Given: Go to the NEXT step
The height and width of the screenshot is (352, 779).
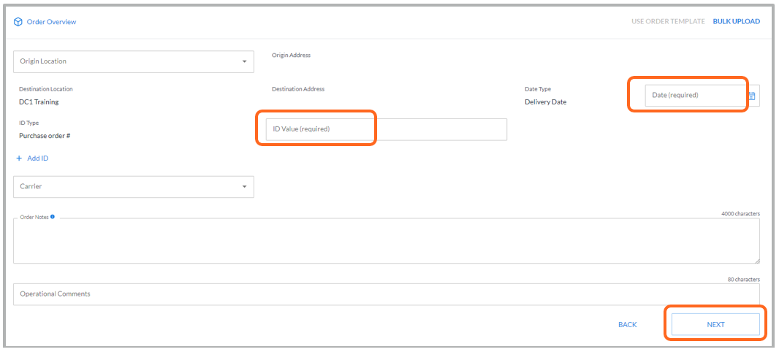Looking at the screenshot, I should pyautogui.click(x=715, y=324).
